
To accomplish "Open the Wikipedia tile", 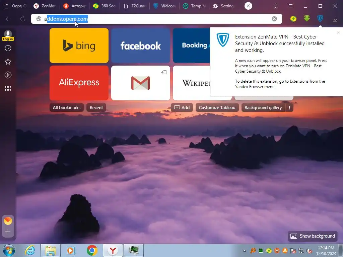I will pyautogui.click(x=191, y=83).
